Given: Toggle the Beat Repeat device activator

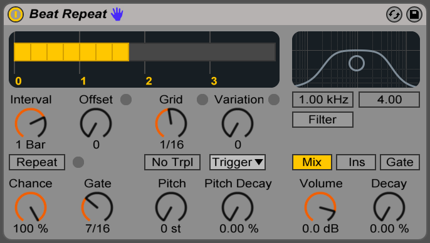Looking at the screenshot, I should [x=15, y=14].
